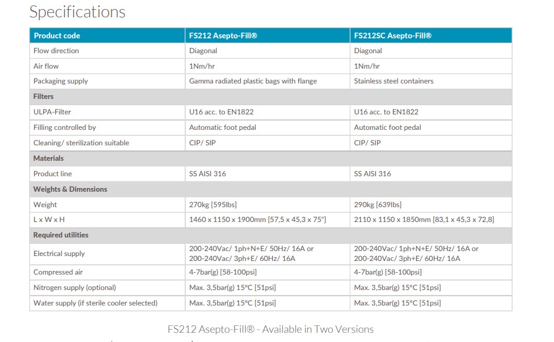
Task: Click the Required utilities section row
Action: tap(61, 235)
